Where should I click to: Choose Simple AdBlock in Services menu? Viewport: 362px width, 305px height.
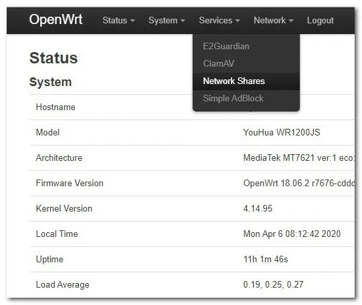pos(246,99)
